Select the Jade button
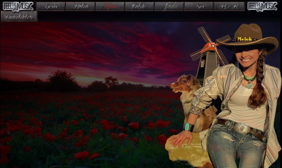The image size is (282, 168). coord(169,6)
